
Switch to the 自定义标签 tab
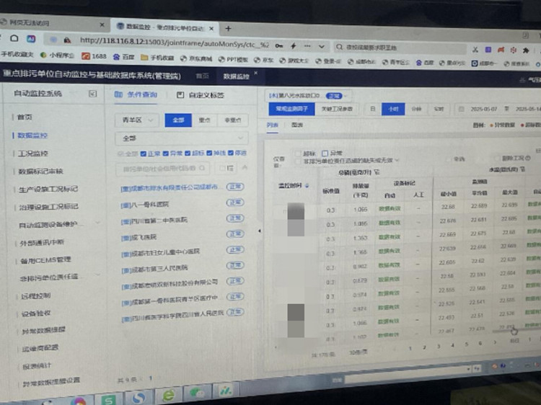point(202,95)
